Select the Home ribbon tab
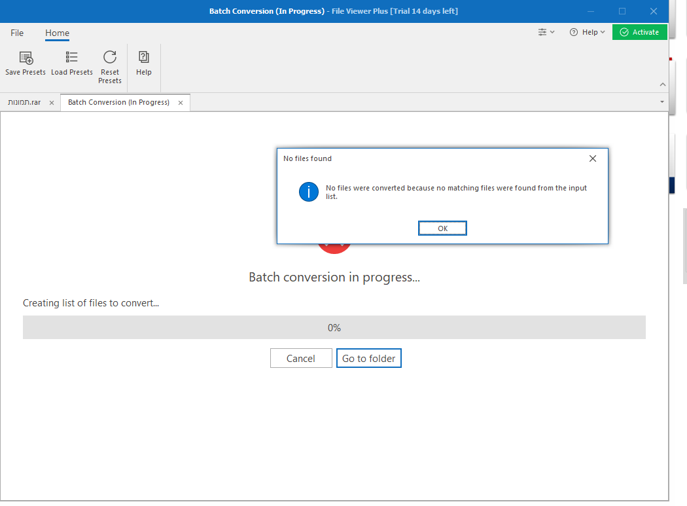 pos(58,33)
